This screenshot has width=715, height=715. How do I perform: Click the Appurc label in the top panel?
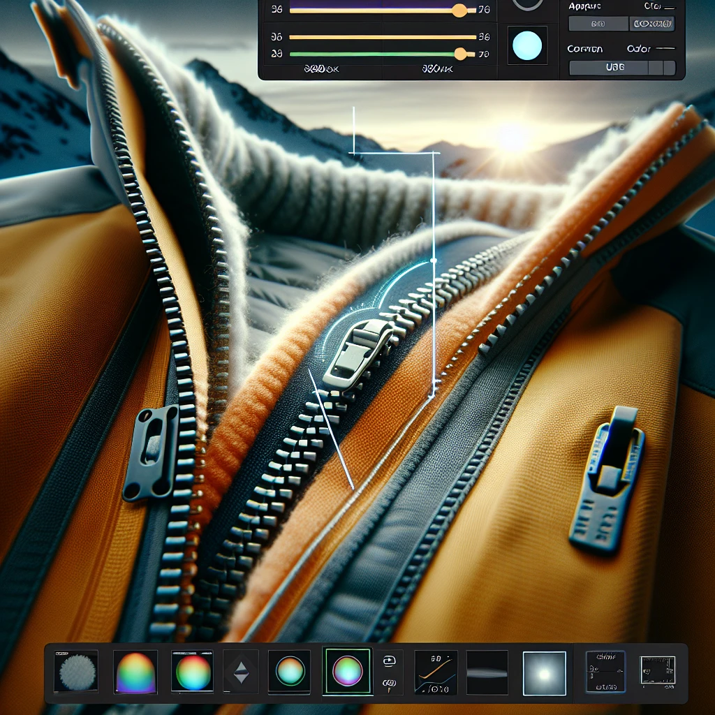click(584, 6)
